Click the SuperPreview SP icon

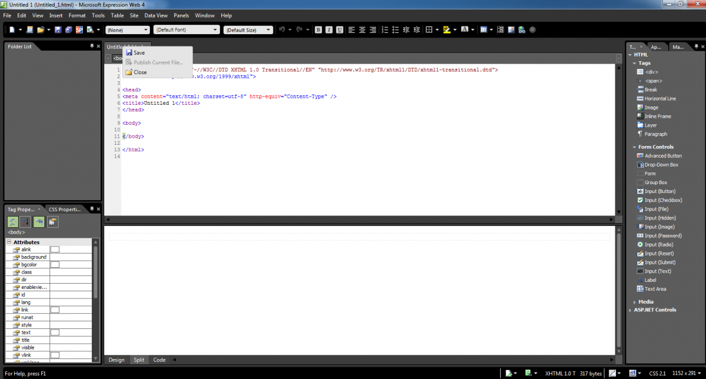79,29
